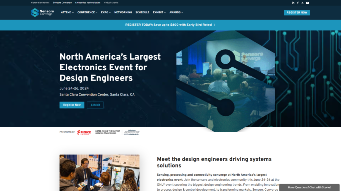Click the 'Presented by' label

(x=67, y=132)
